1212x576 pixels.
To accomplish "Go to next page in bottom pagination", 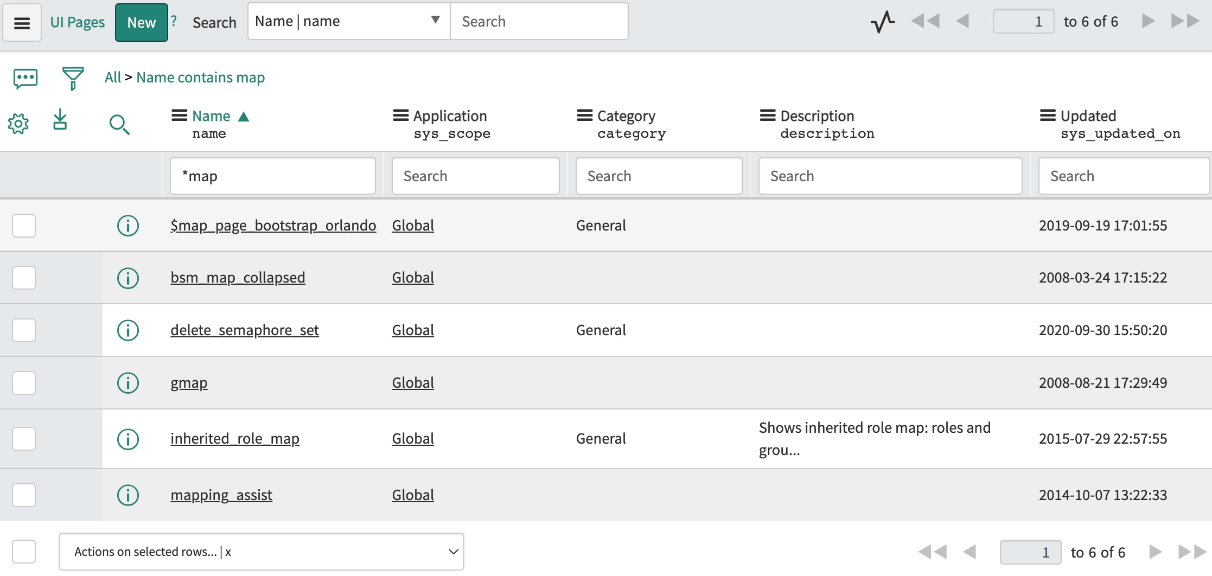I will (1156, 552).
